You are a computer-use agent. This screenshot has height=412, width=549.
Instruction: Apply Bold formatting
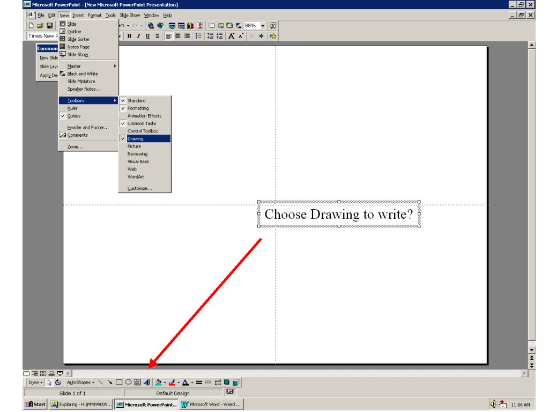pyautogui.click(x=130, y=36)
